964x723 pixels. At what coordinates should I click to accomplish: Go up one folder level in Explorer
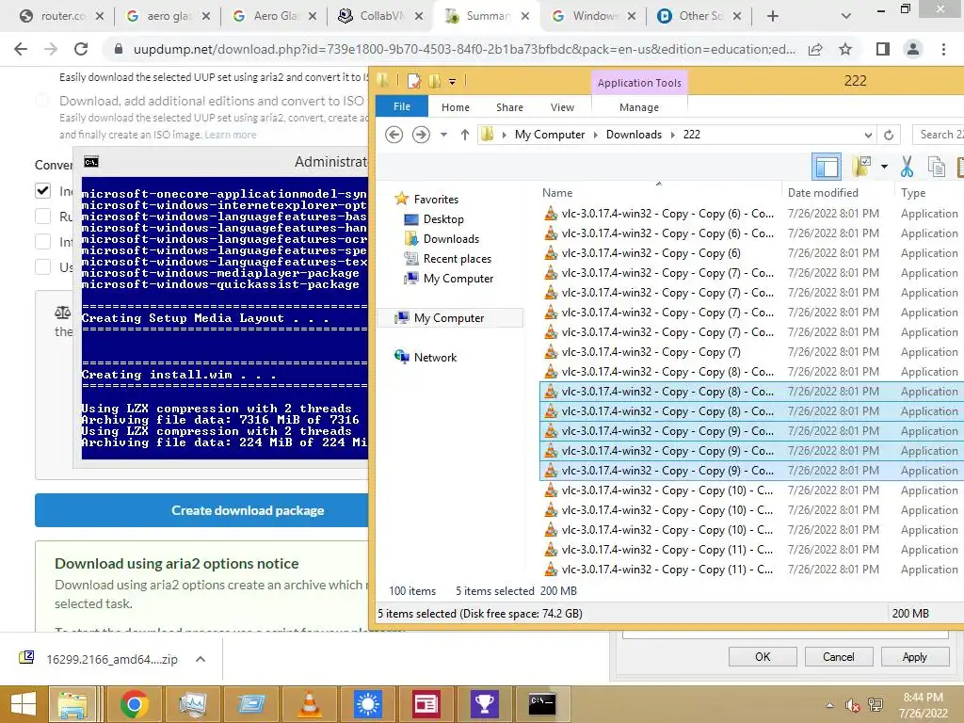(465, 134)
